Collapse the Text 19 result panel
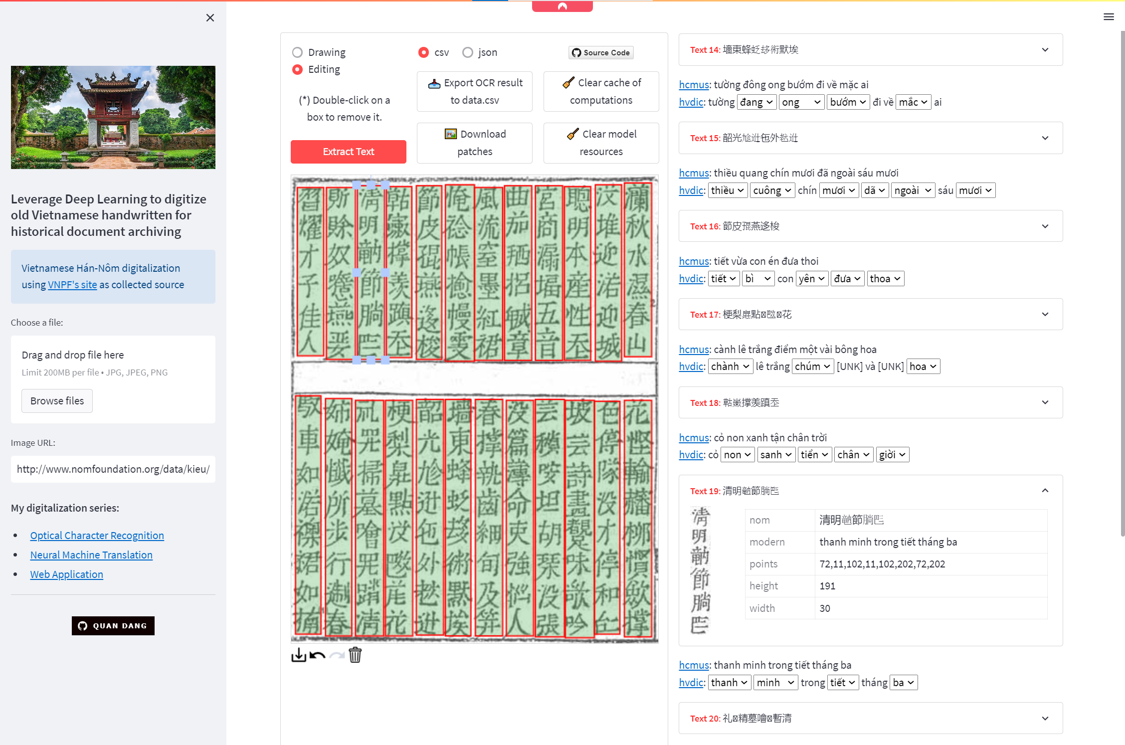 (1045, 491)
